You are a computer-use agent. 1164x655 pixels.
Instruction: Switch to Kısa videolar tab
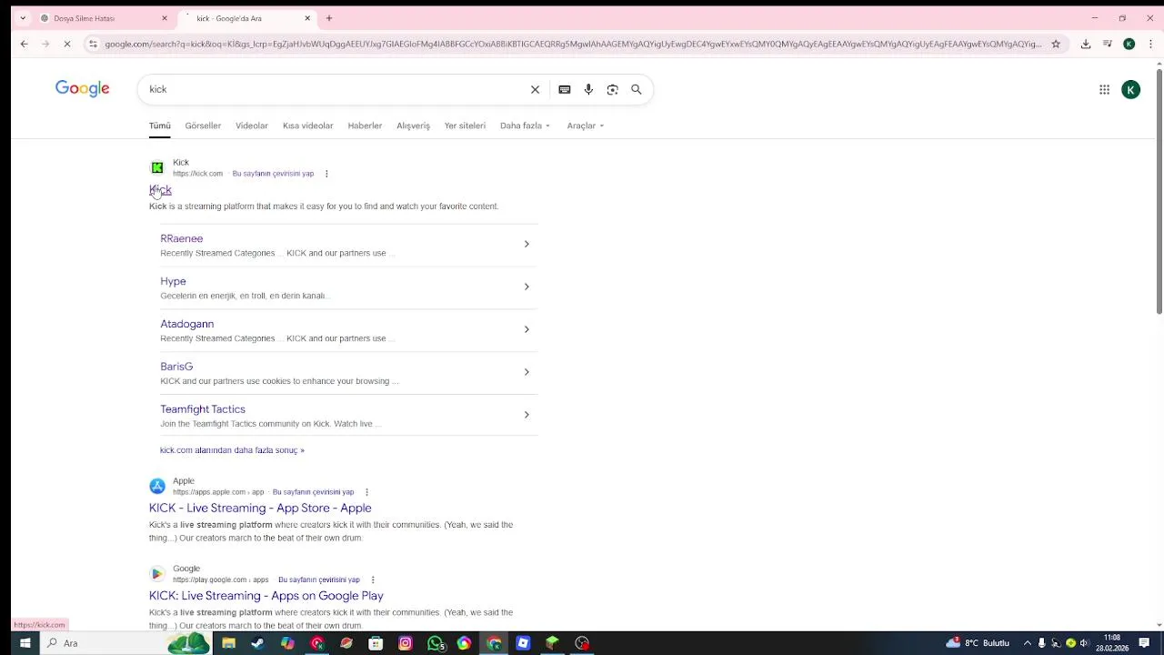click(x=308, y=126)
